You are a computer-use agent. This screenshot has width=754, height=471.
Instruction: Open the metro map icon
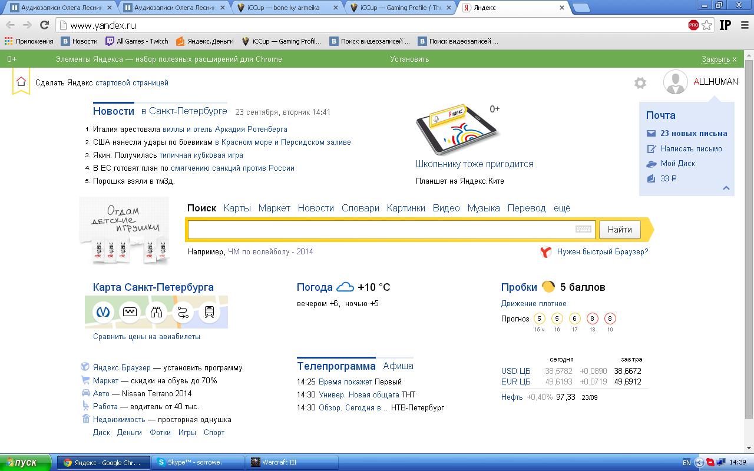(104, 312)
